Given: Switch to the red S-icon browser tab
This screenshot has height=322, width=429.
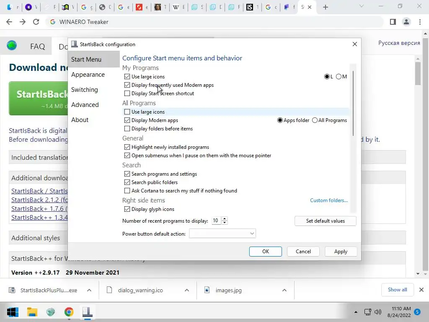Looking at the screenshot, I should coord(139,8).
